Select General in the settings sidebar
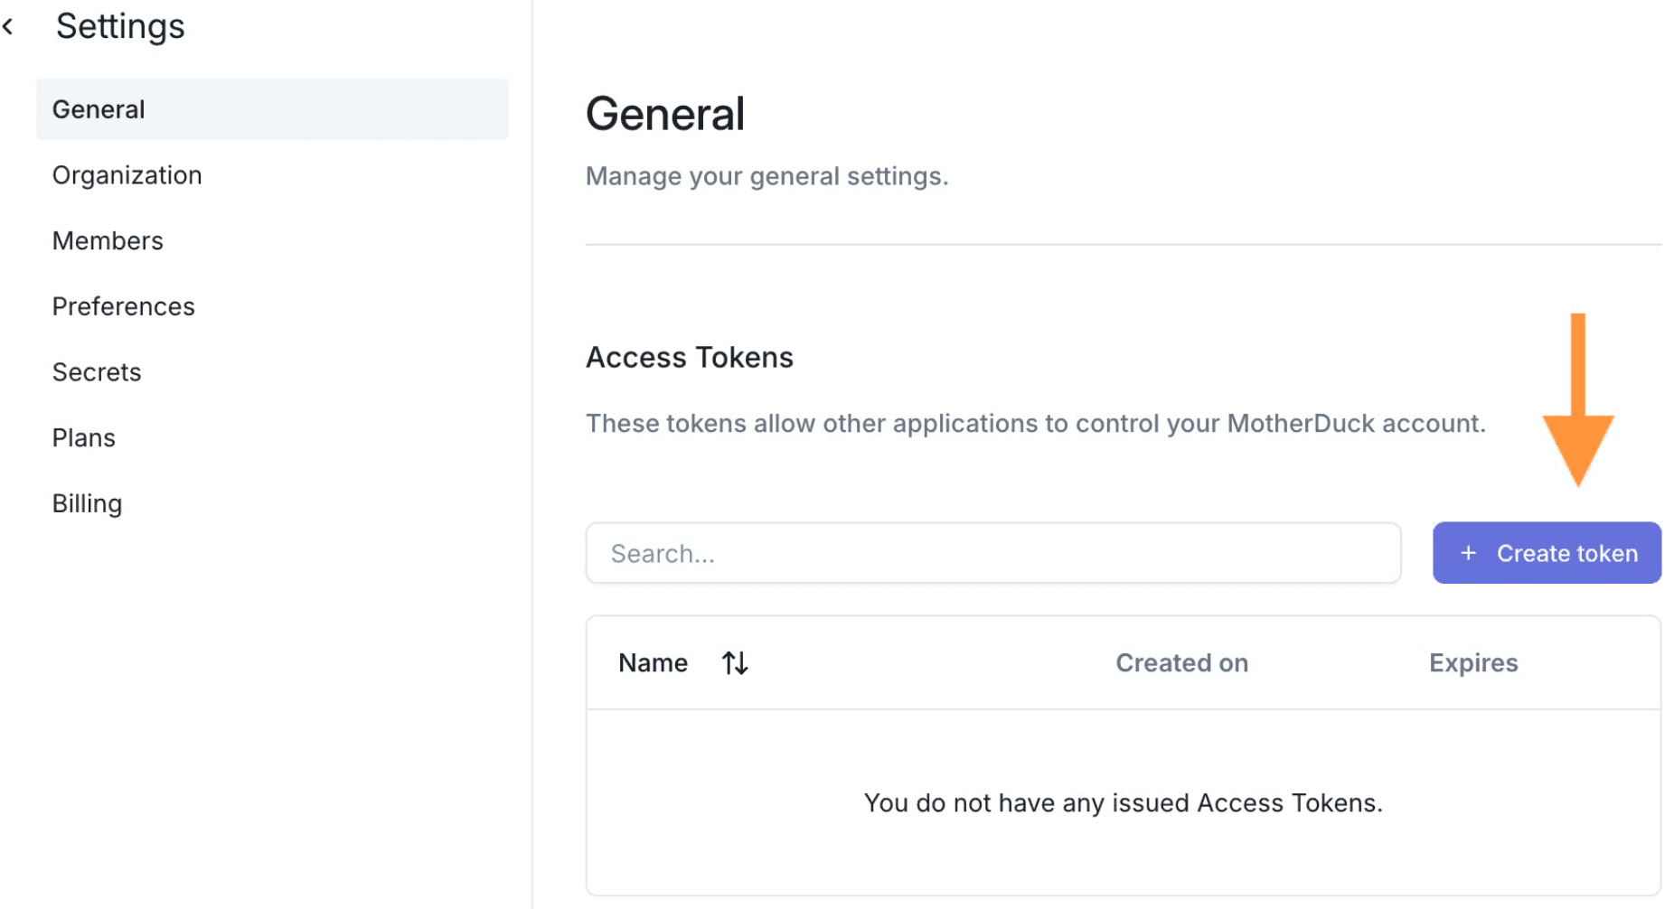Viewport: 1674px width, 909px height. 99,109
